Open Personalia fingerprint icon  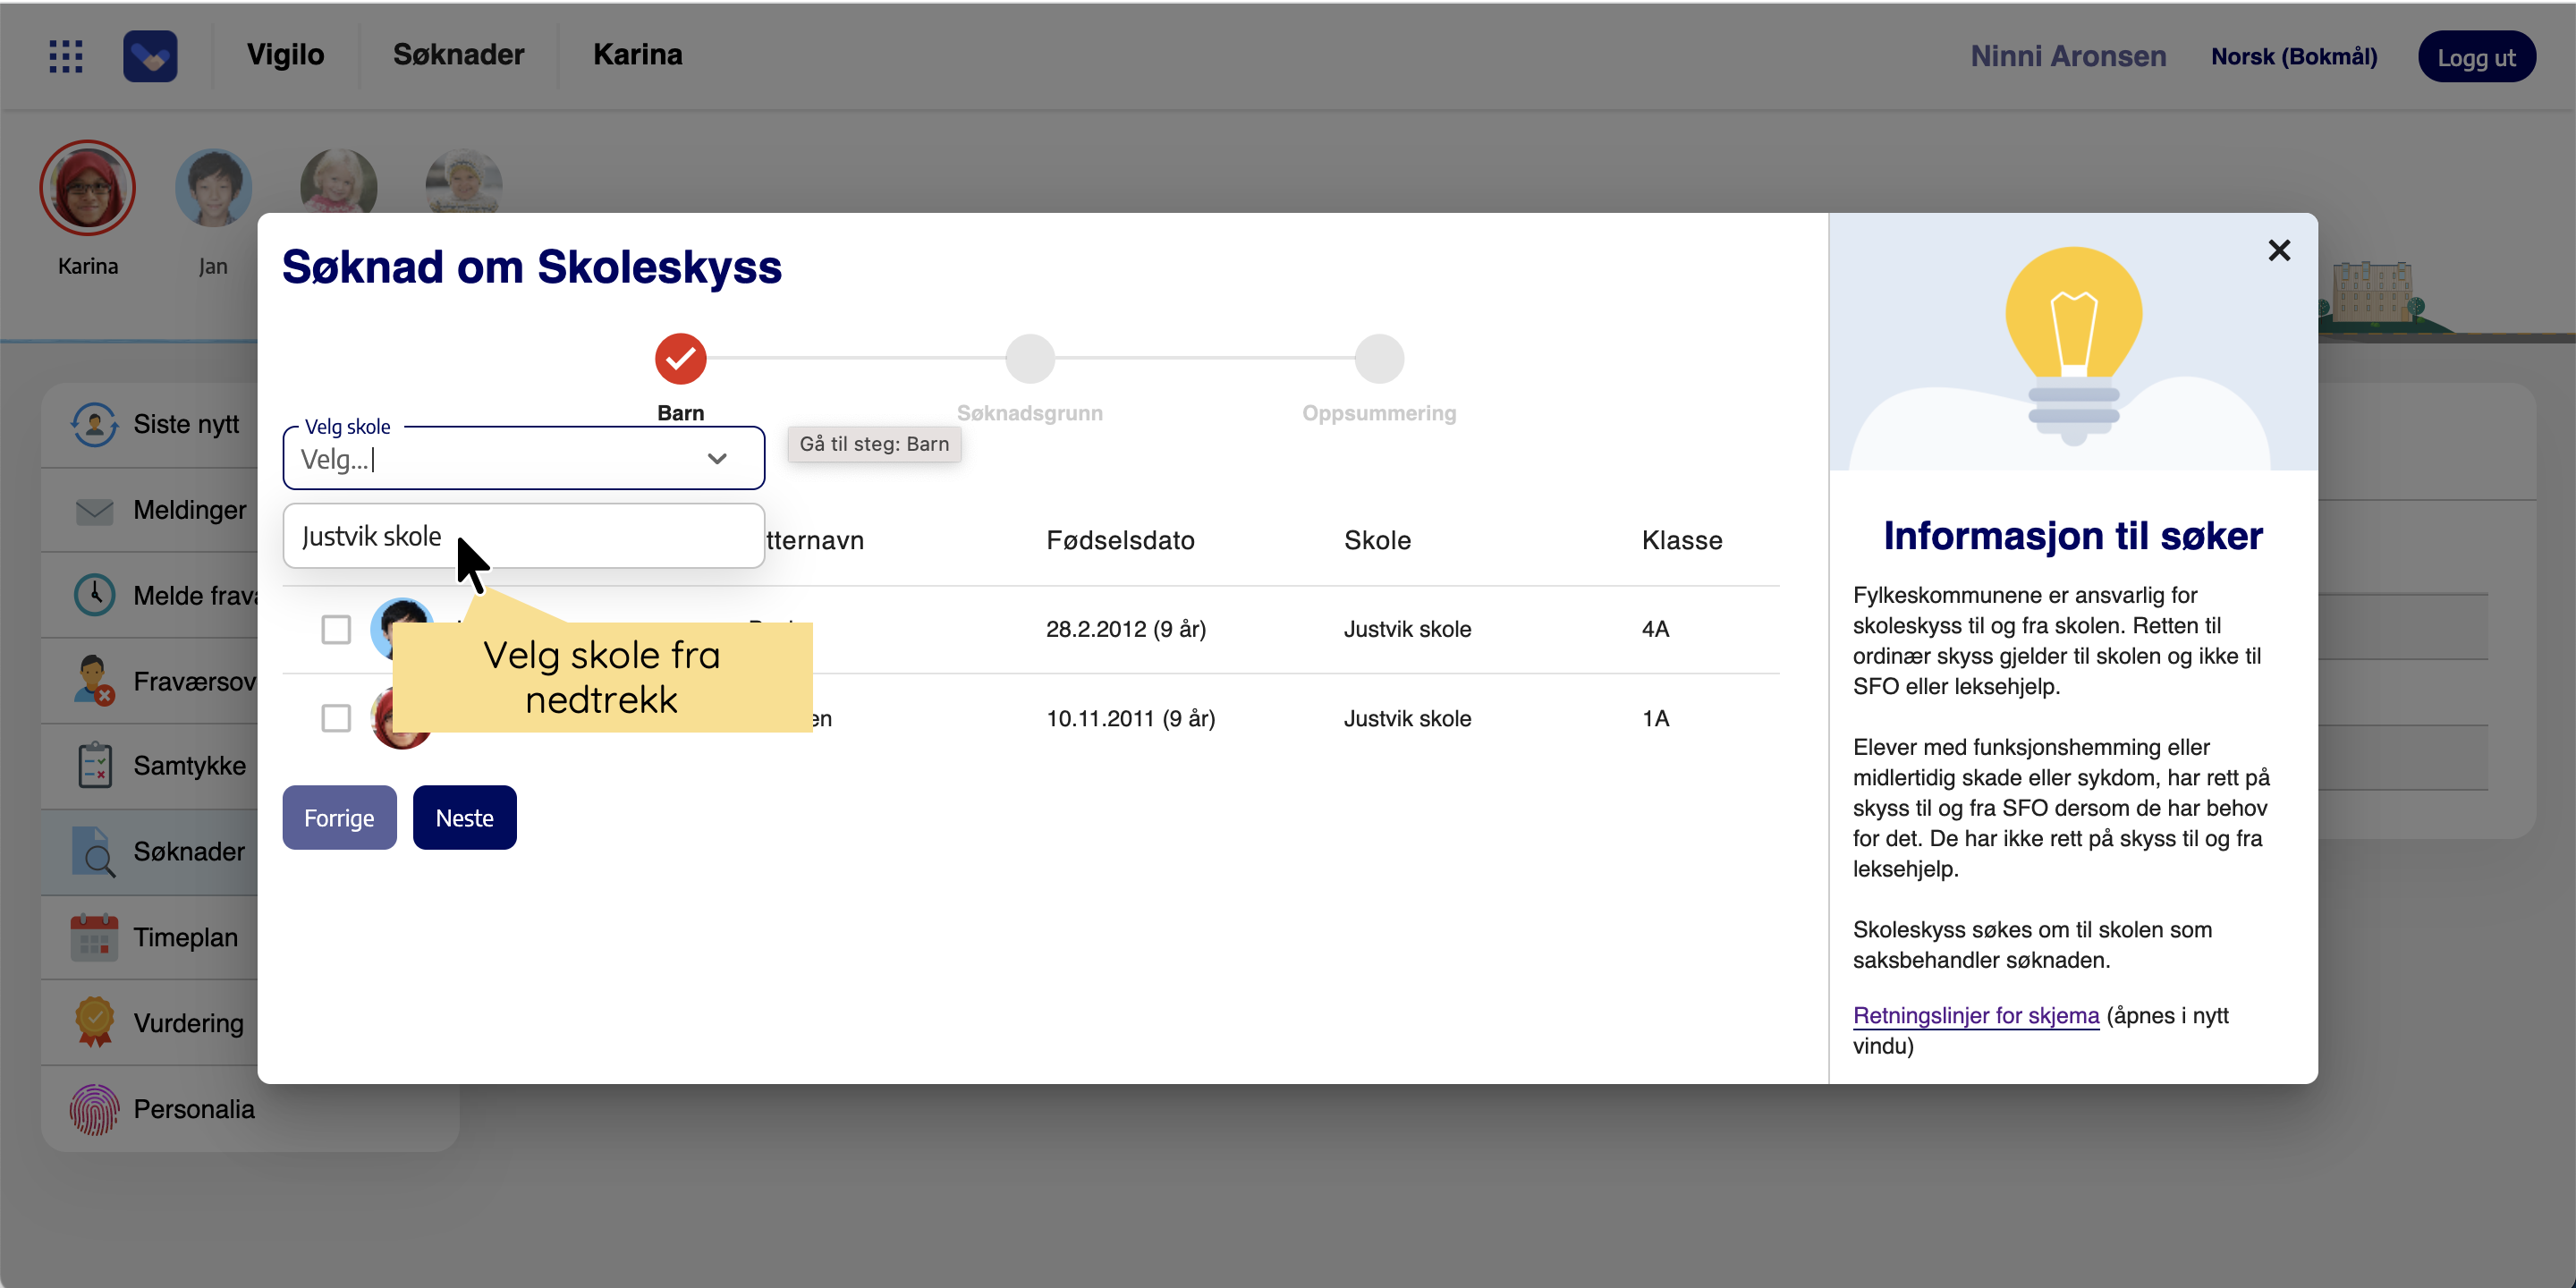click(x=94, y=1109)
